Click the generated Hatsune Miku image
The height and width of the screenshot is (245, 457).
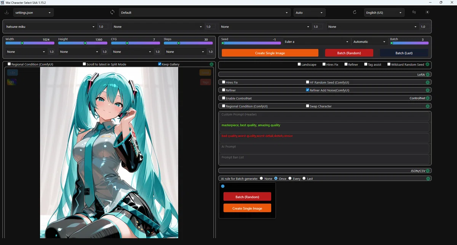coord(109,153)
